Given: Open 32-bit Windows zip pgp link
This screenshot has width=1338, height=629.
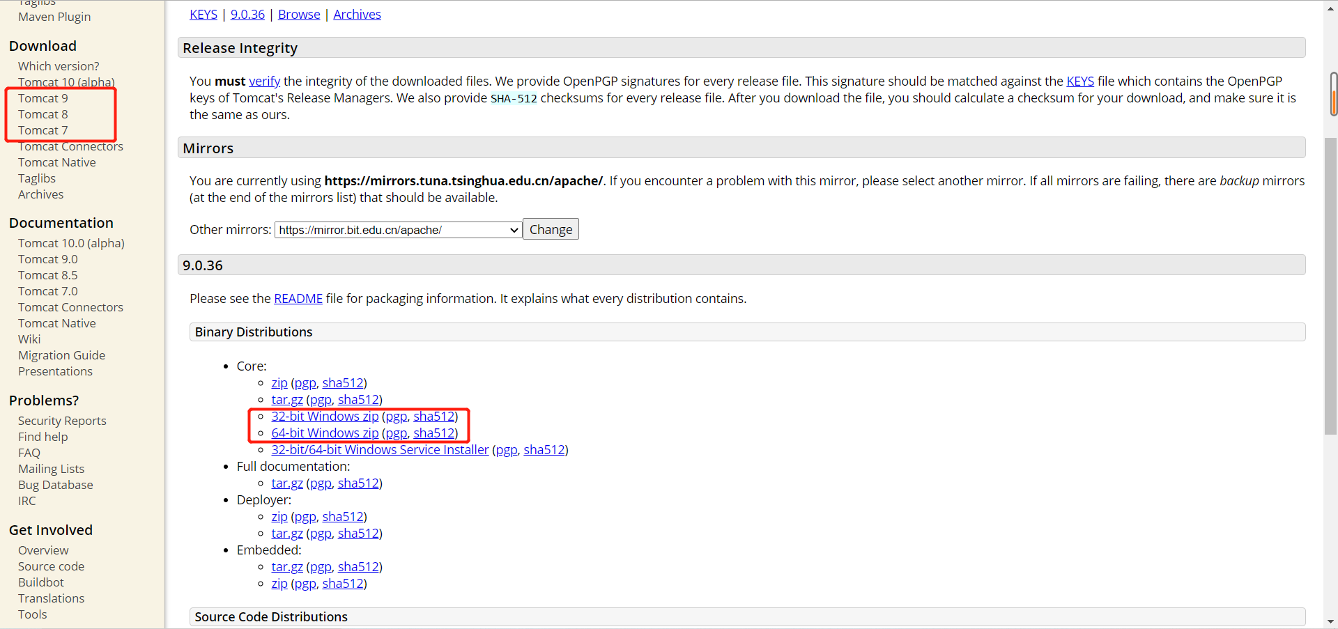Looking at the screenshot, I should coord(397,417).
